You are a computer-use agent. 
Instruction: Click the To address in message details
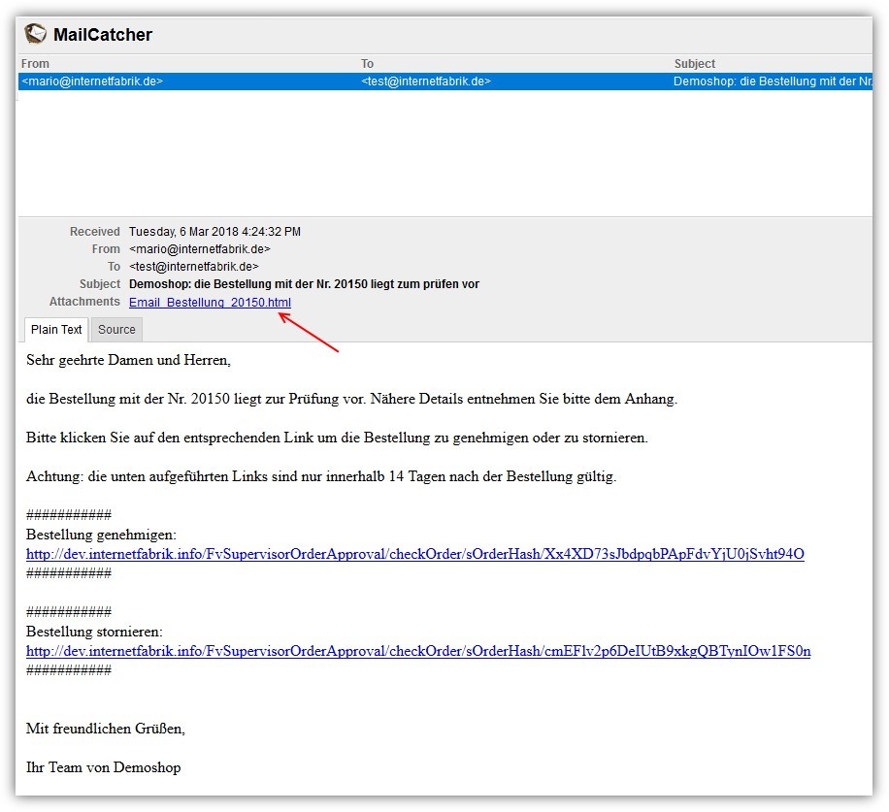click(194, 267)
